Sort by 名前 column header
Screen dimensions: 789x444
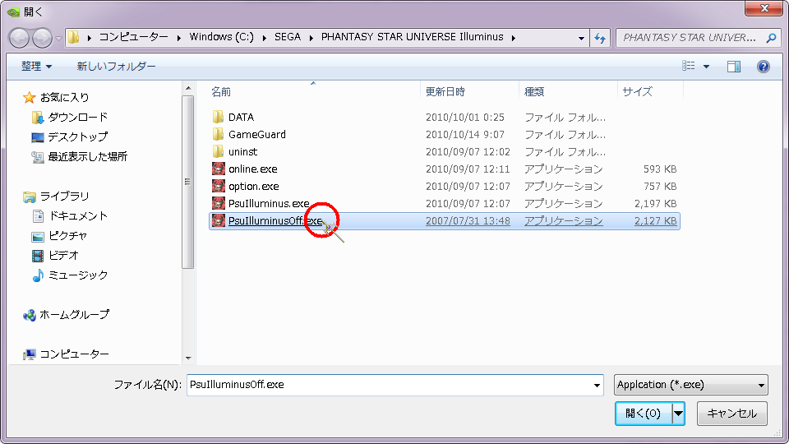coord(221,91)
